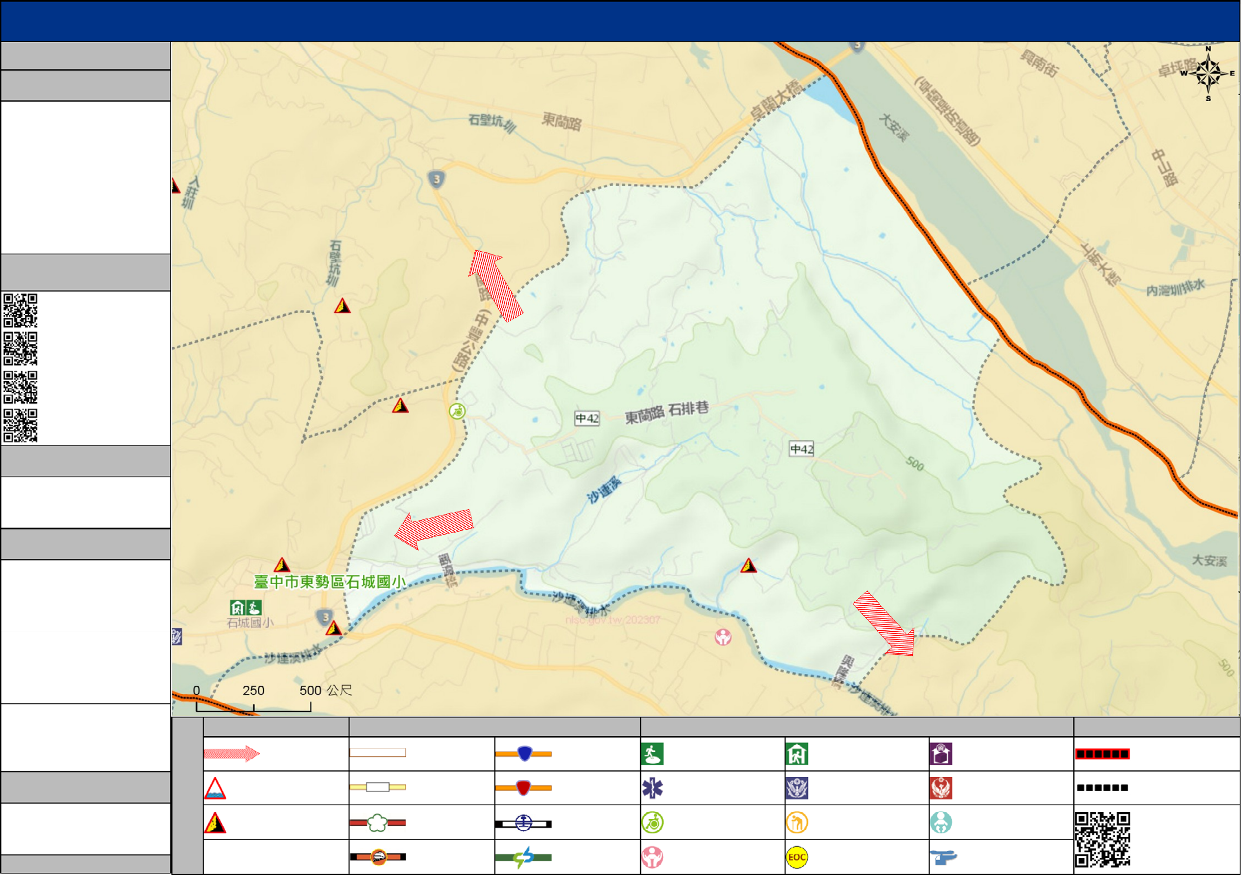Select the pink social welfare legend icon
1243x877 pixels.
(653, 858)
